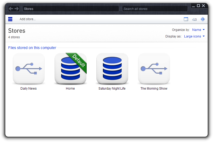This screenshot has width=213, height=142.
Task: Toggle the preview pane window icon
Action: [186, 19]
